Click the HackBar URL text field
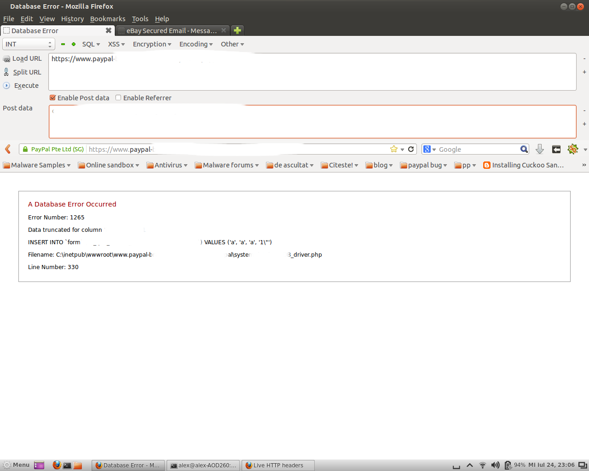This screenshot has width=589, height=471. [x=312, y=72]
